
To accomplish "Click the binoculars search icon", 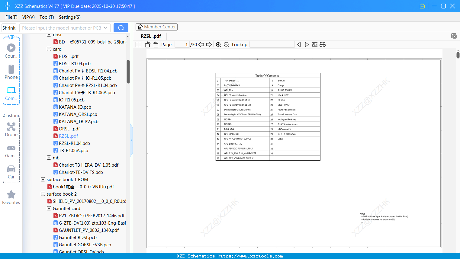I will click(323, 45).
